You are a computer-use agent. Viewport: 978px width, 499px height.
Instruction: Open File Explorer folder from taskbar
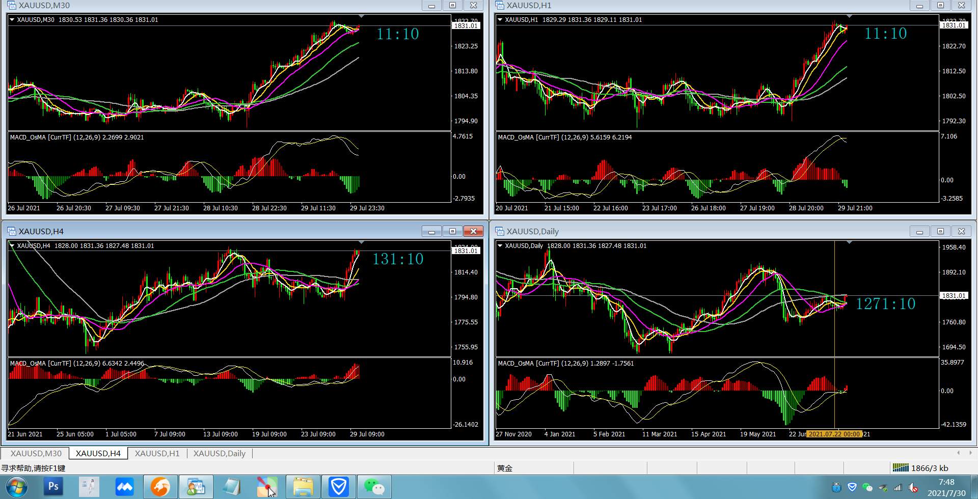coord(303,487)
